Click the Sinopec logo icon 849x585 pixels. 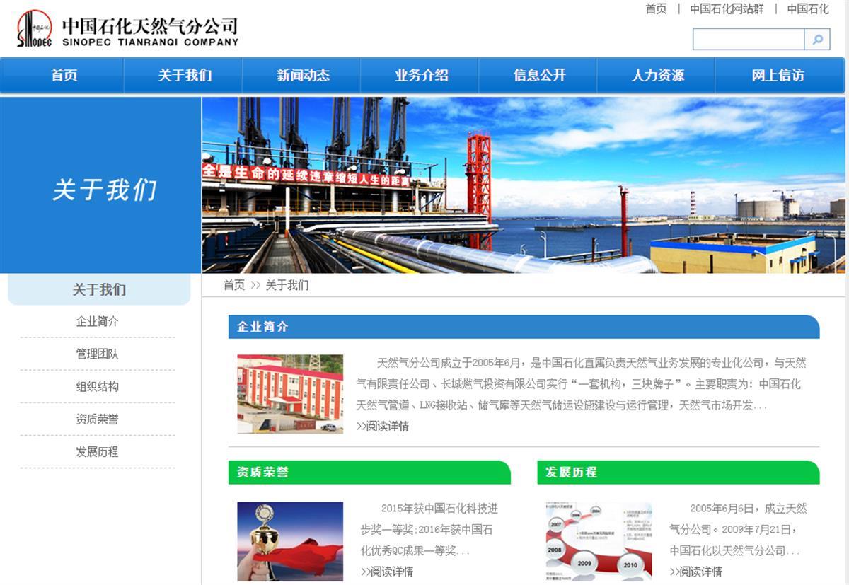pyautogui.click(x=34, y=29)
